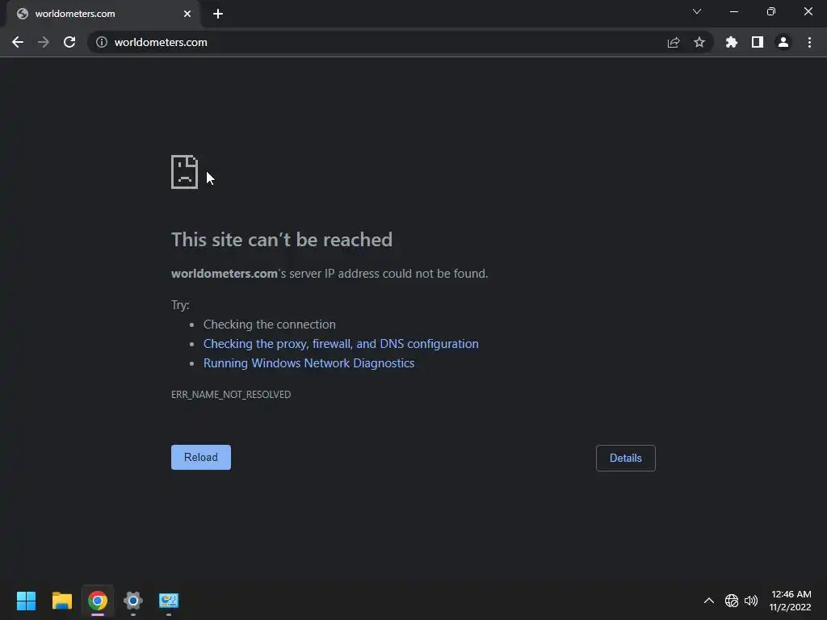Open Chrome three-dot menu
Image resolution: width=827 pixels, height=620 pixels.
(809, 42)
